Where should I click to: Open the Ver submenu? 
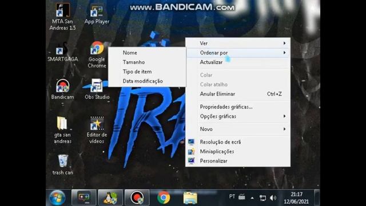tap(238, 43)
